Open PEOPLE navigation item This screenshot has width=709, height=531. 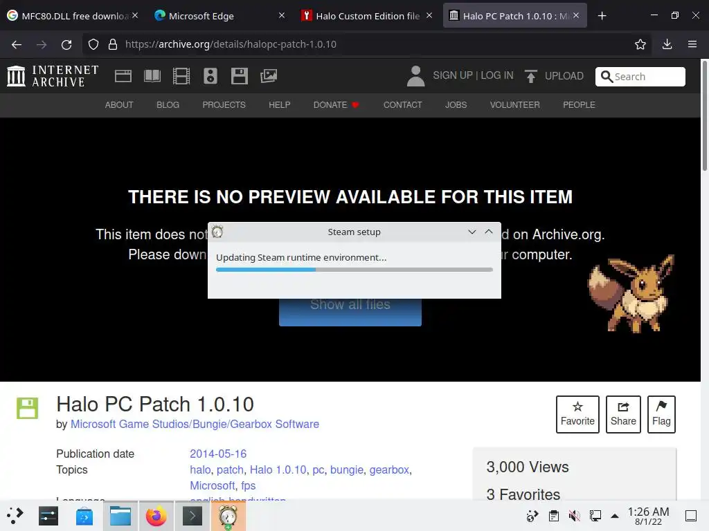click(579, 105)
